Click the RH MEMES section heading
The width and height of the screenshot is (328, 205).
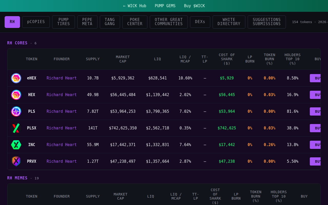pyautogui.click(x=17, y=178)
